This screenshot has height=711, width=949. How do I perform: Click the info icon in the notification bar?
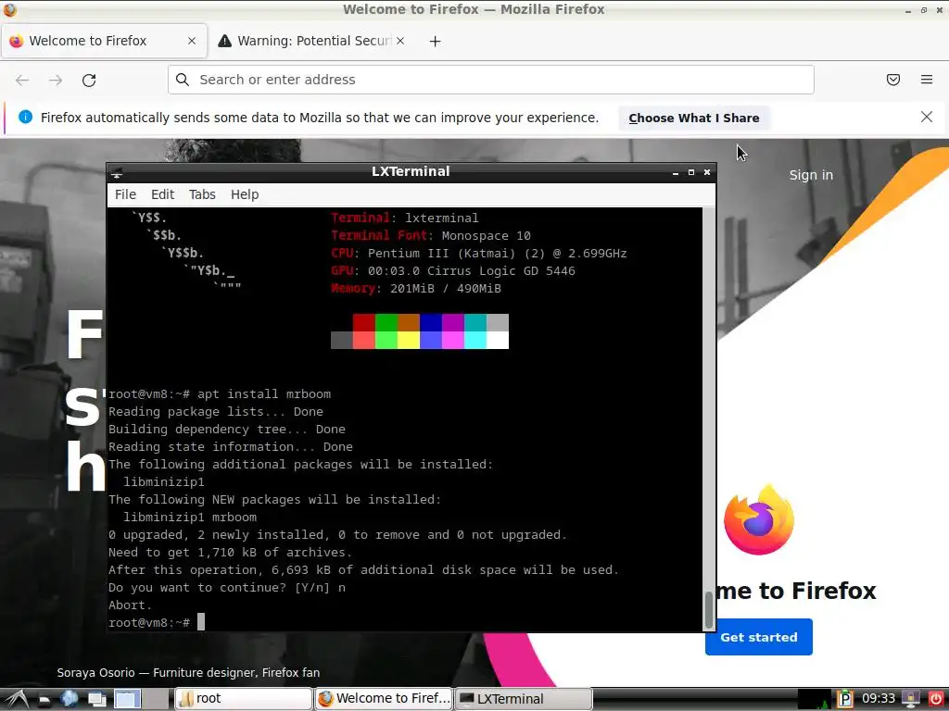[25, 117]
